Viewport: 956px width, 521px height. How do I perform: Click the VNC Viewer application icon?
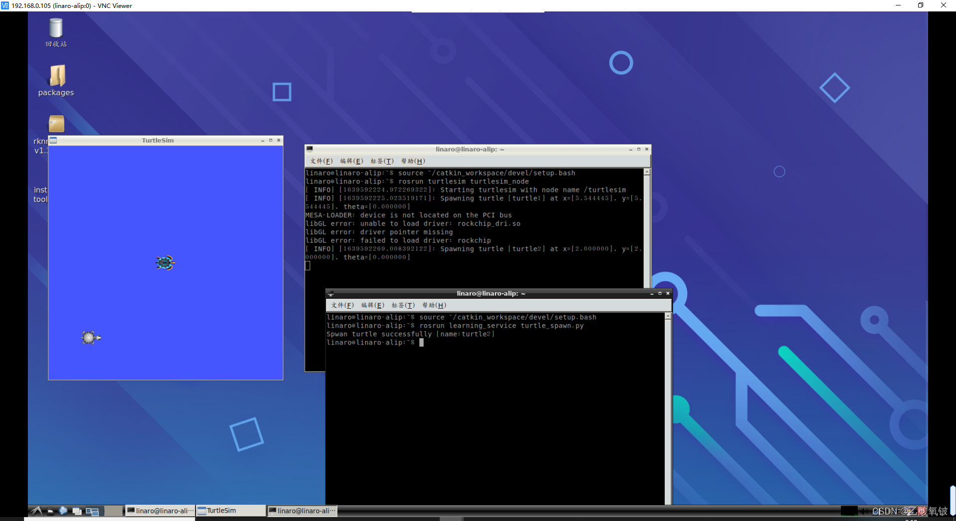pyautogui.click(x=5, y=5)
